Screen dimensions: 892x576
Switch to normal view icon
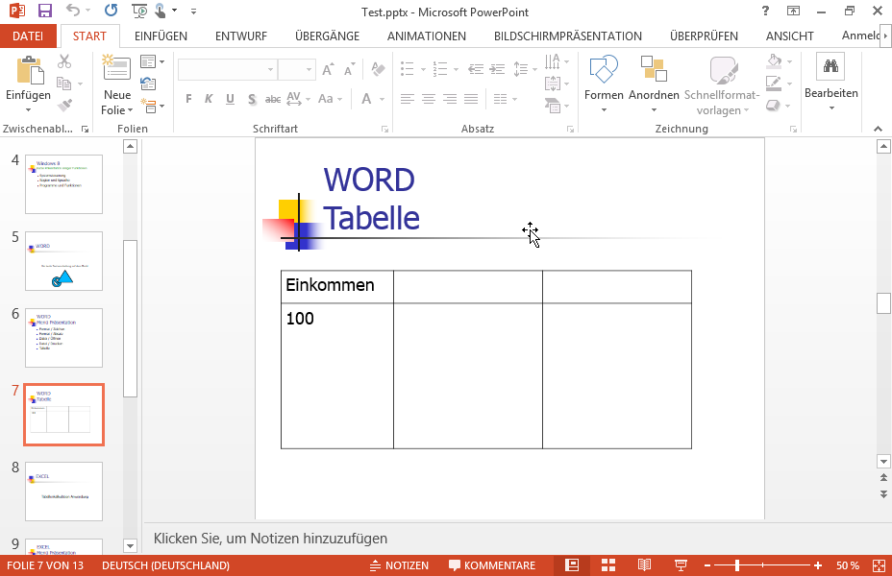coord(572,565)
